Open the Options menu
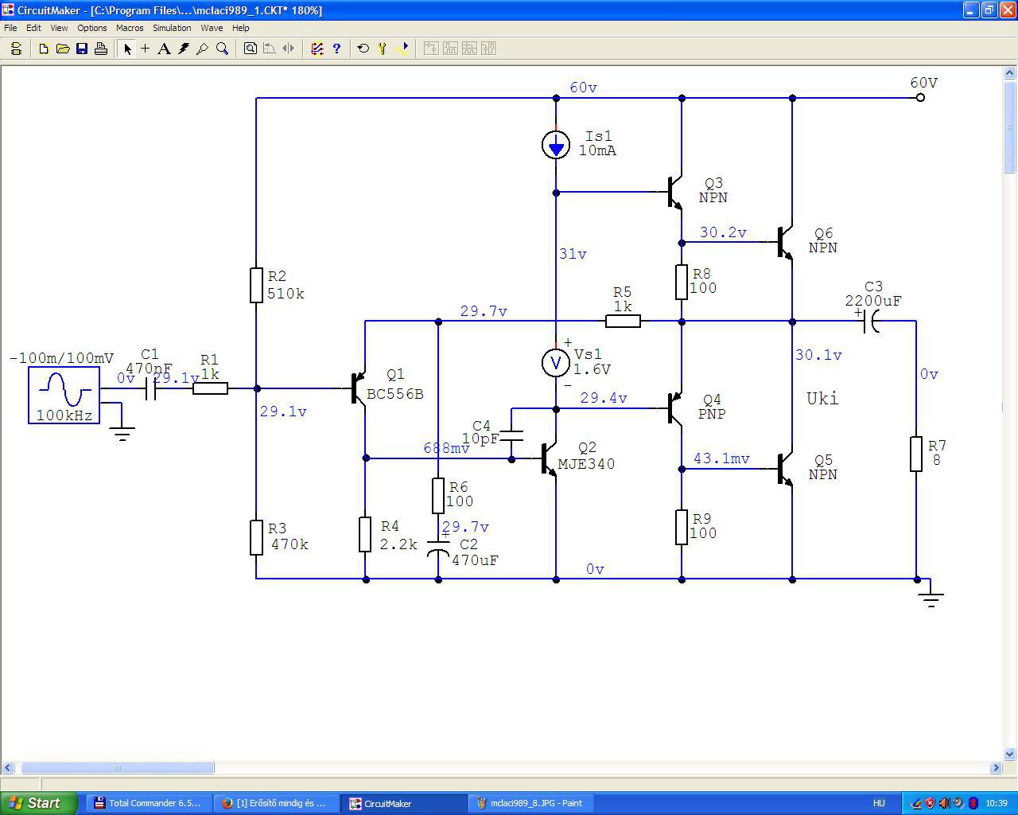Image resolution: width=1018 pixels, height=815 pixels. 92,28
